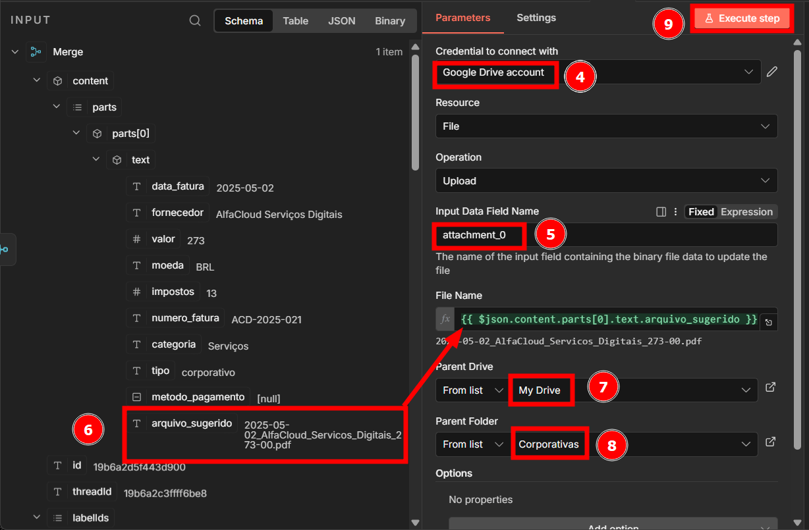Collapse the Merge node tree

point(15,52)
